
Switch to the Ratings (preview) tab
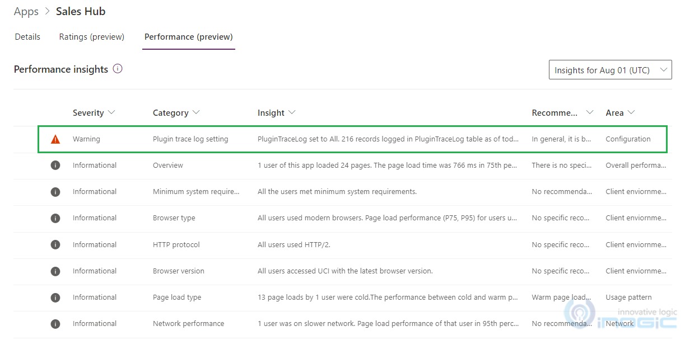click(92, 37)
